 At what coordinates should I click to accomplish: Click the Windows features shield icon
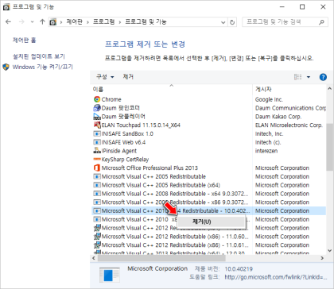click(6, 67)
